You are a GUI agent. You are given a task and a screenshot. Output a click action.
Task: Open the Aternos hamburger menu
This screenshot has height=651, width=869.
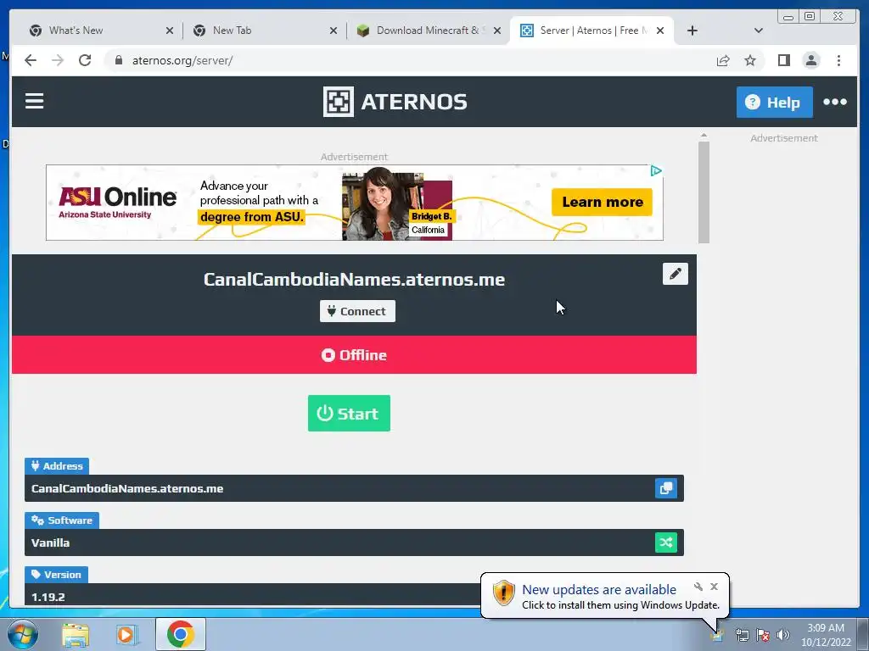(x=34, y=102)
